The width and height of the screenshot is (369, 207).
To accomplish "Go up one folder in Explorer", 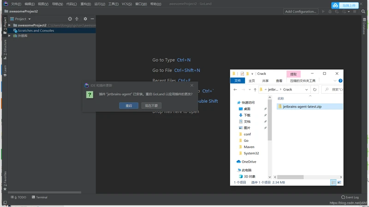I will pos(255,90).
